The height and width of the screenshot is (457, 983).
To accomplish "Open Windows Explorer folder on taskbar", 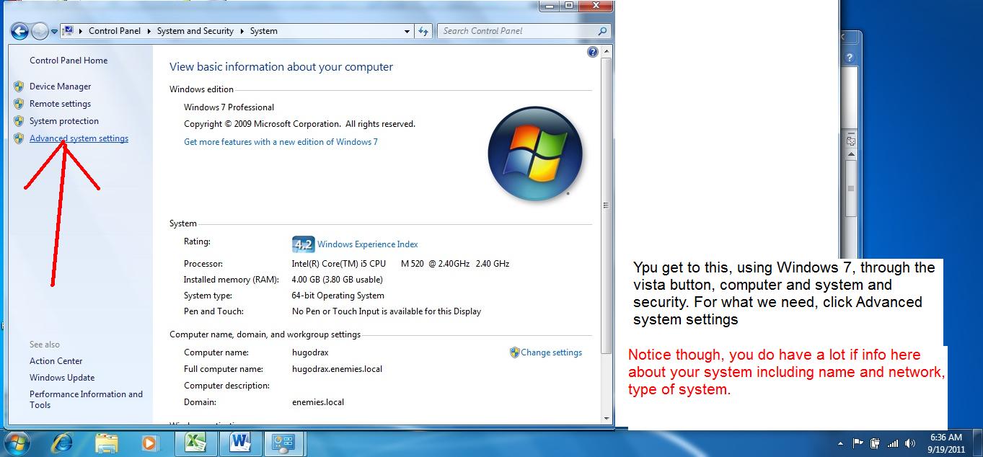I will (107, 443).
